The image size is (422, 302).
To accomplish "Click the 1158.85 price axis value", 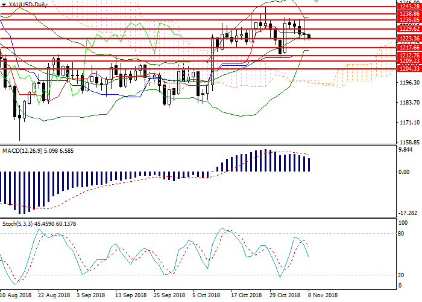I will coord(409,142).
